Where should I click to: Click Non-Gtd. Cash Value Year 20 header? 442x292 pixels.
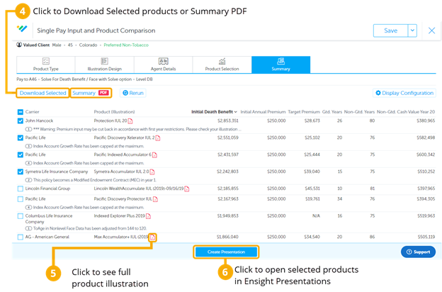[406, 112]
